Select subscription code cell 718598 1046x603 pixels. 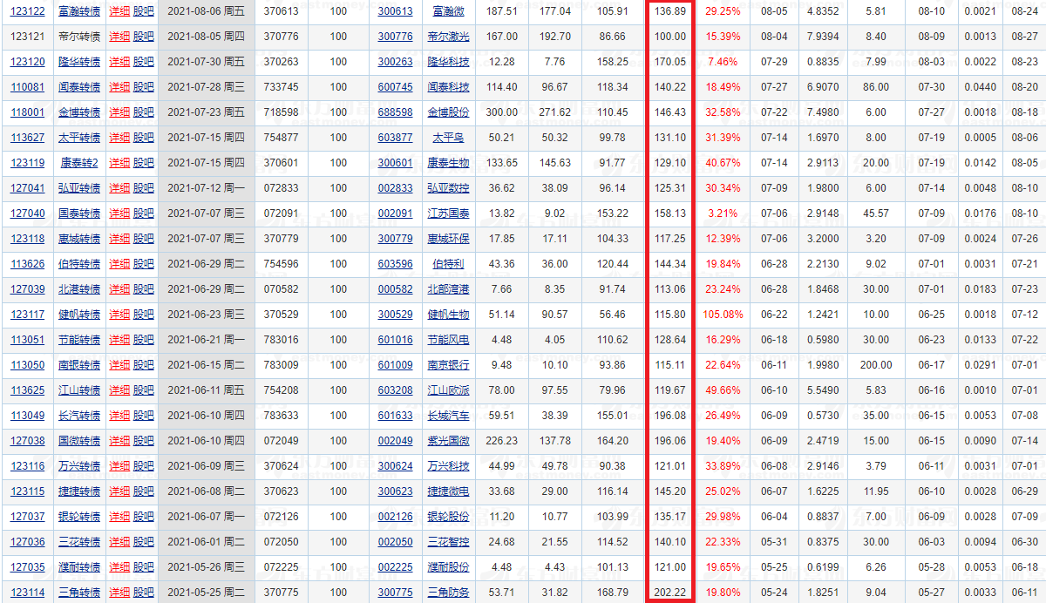[x=281, y=112]
